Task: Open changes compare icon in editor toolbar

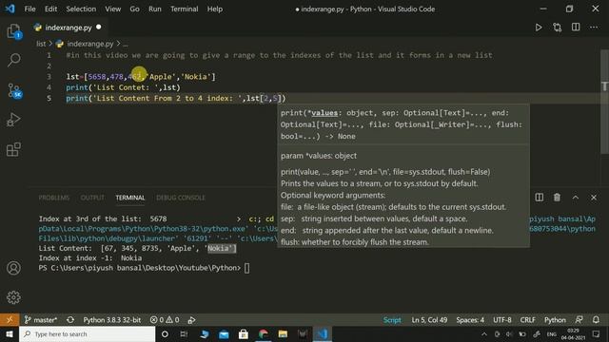Action: (557, 28)
